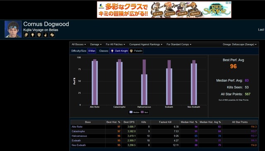Sort by the Boss column header
The height and width of the screenshot is (151, 265).
tap(88, 122)
